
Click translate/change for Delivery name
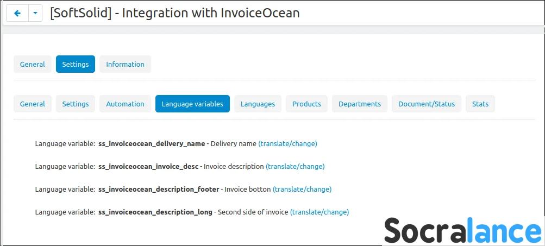coord(287,143)
